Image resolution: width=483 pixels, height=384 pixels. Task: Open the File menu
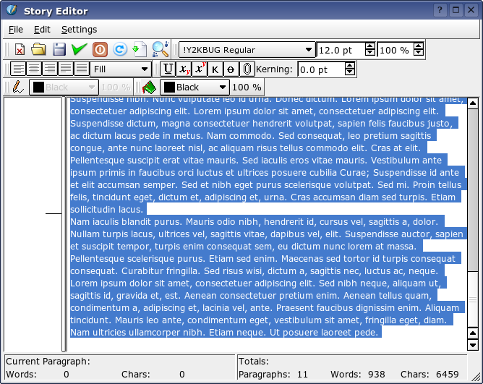click(x=15, y=30)
